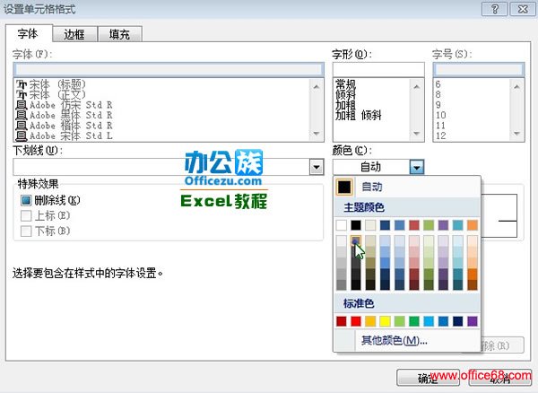
Task: Select font size 9
Action: coord(438,105)
